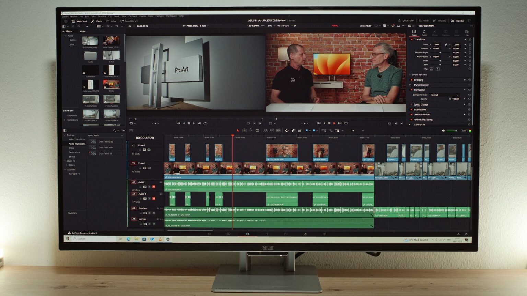Toggle the Effects panel button
Viewport: 527px width, 296px height.
click(96, 21)
